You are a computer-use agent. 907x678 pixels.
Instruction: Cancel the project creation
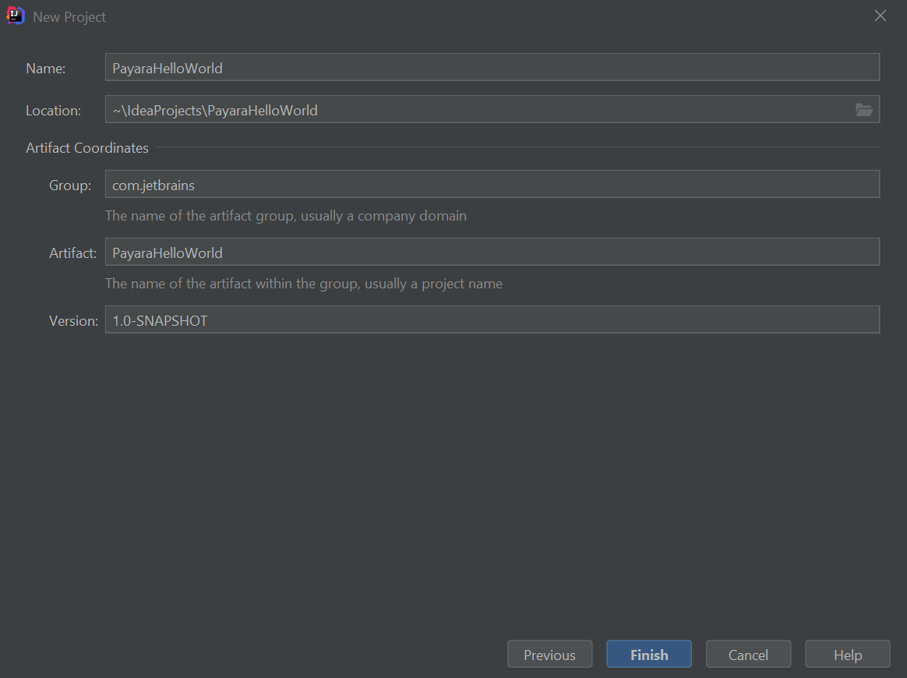pyautogui.click(x=748, y=655)
